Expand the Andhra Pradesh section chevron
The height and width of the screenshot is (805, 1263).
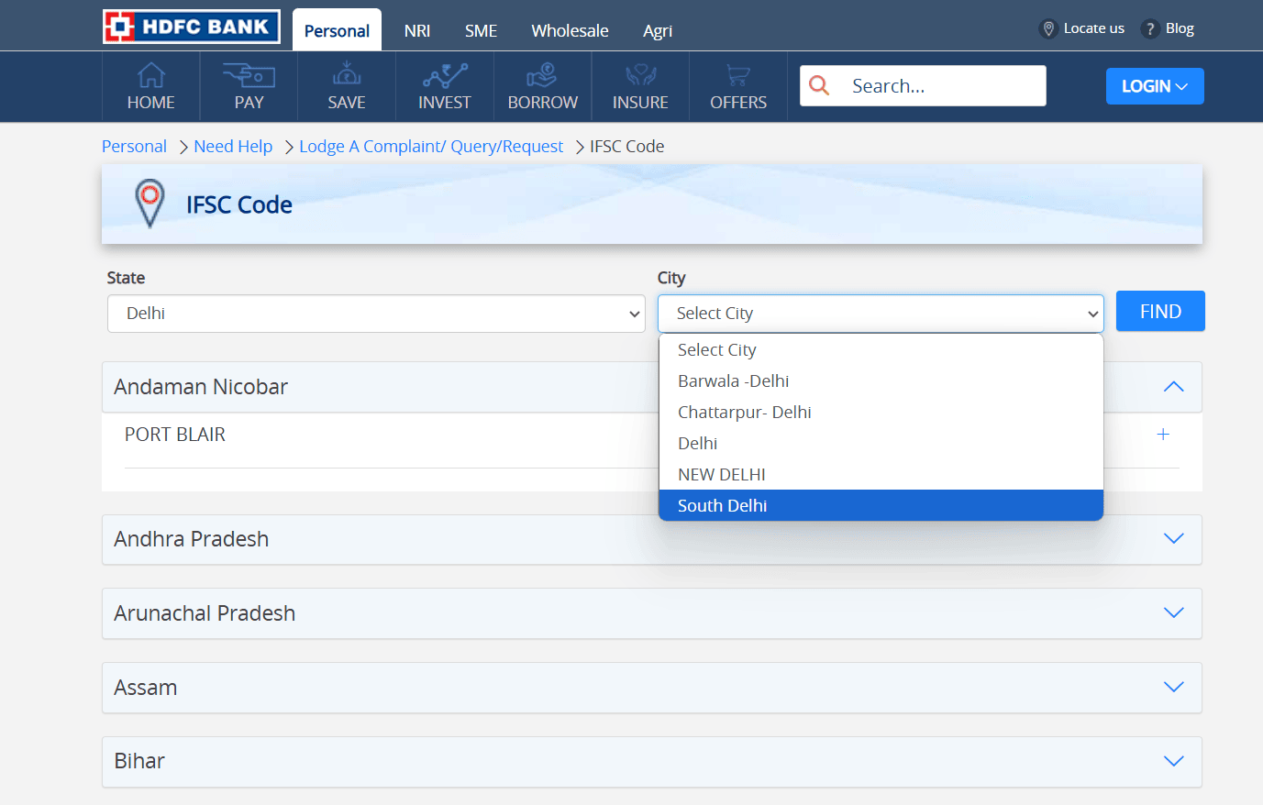coord(1173,538)
